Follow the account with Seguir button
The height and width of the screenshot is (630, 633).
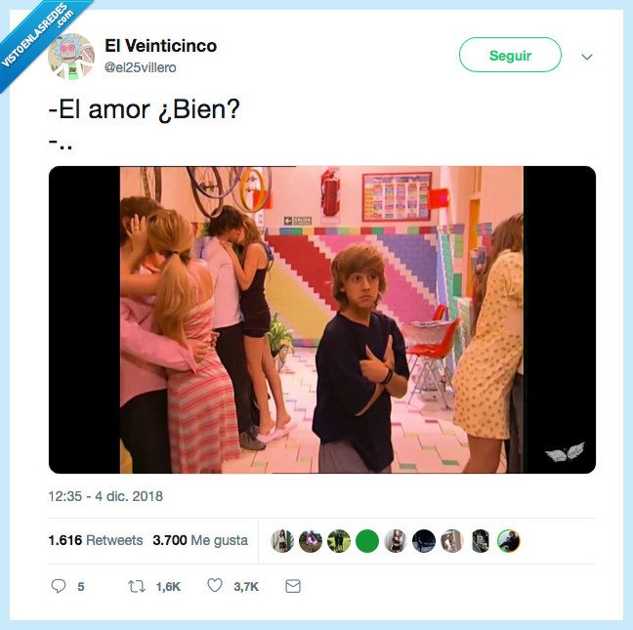(510, 55)
